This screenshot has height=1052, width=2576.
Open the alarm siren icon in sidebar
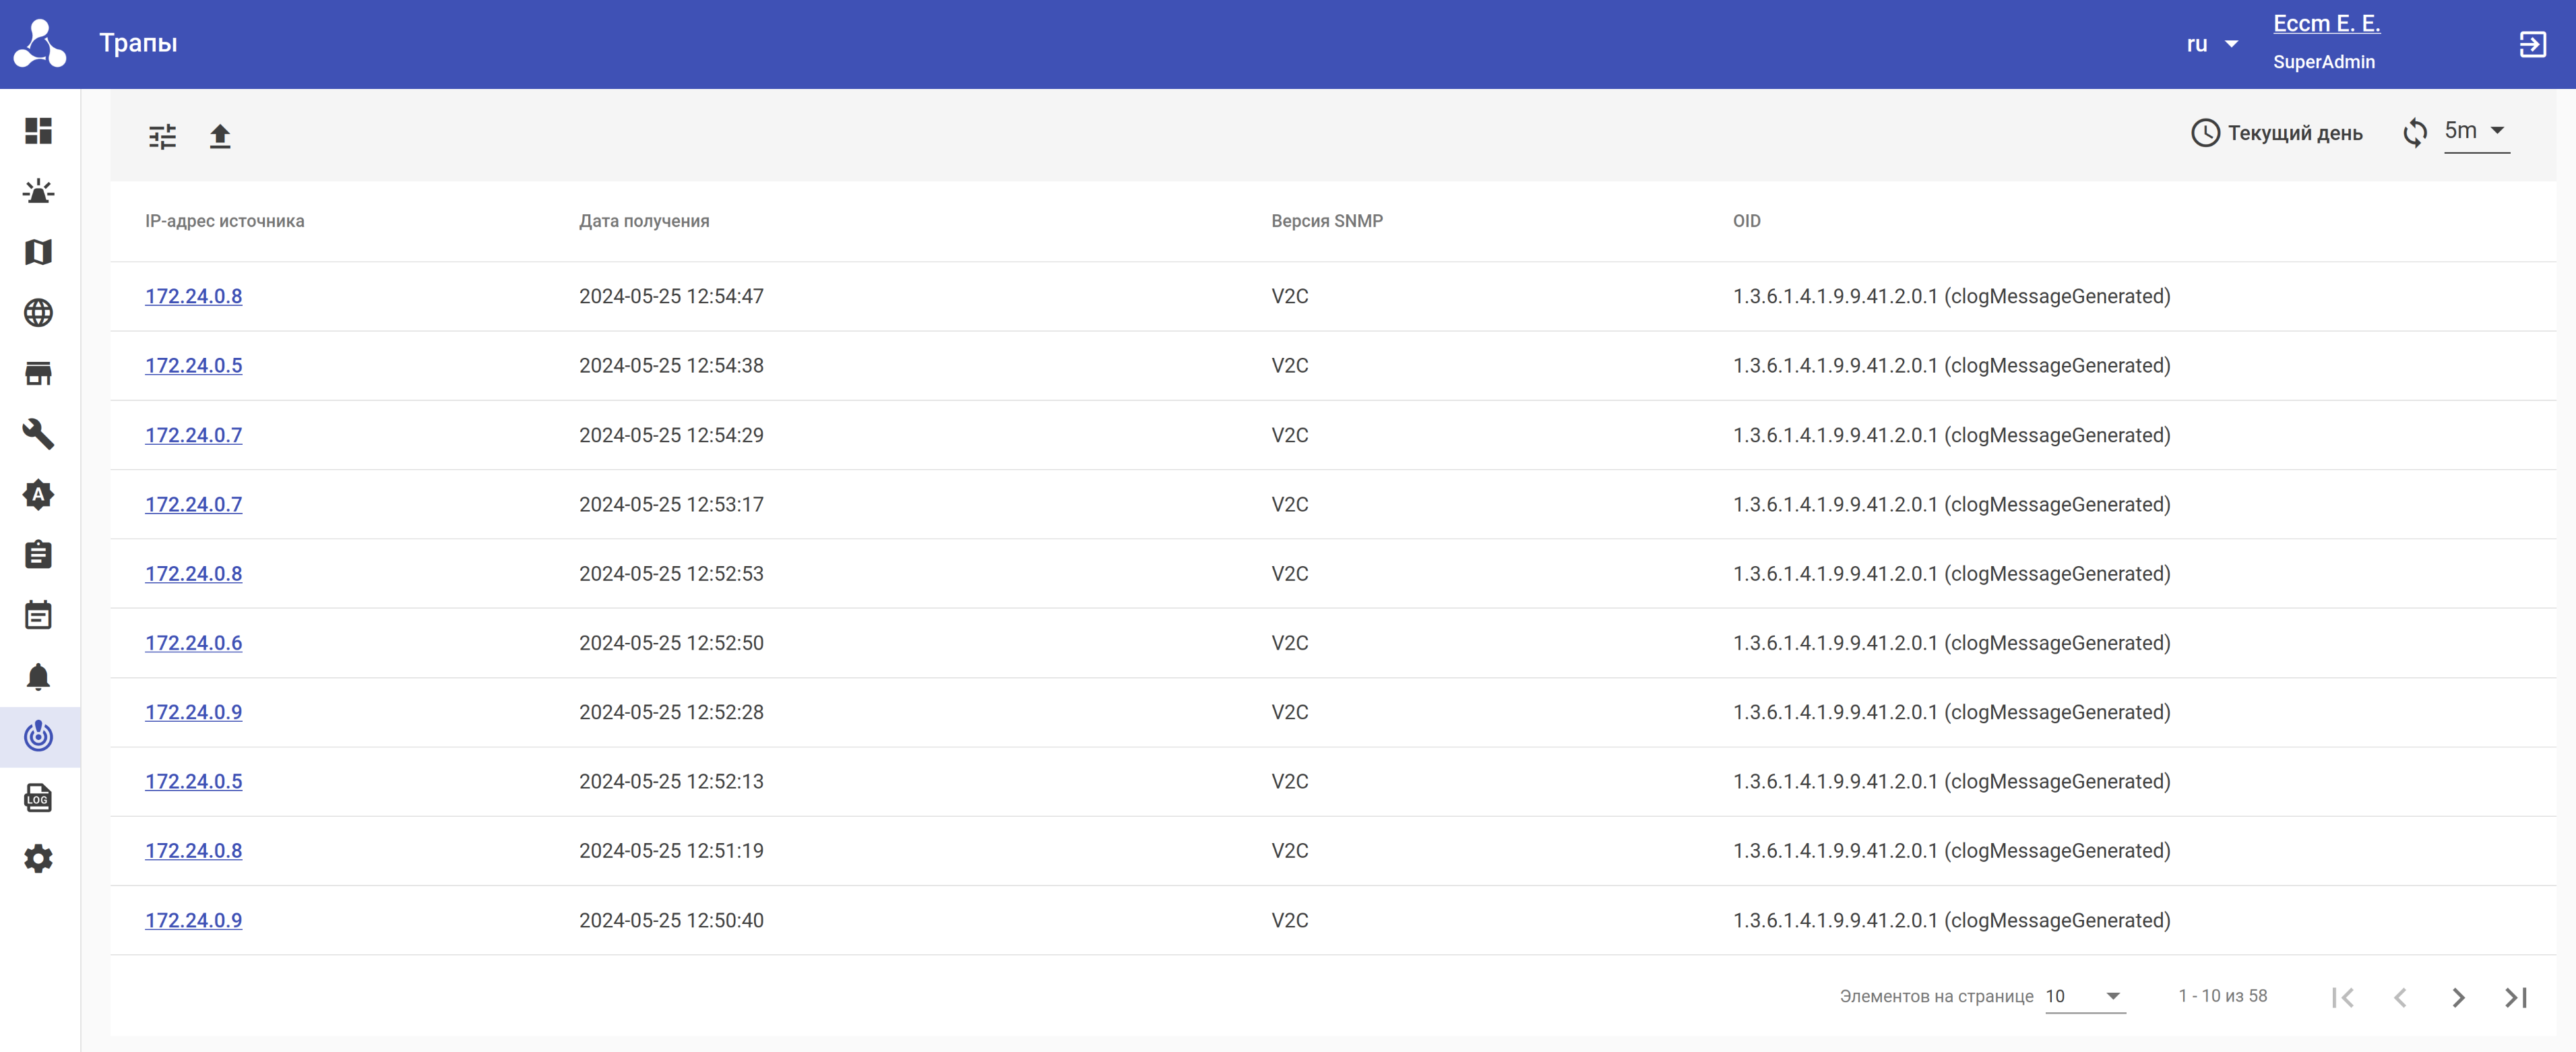coord(38,192)
